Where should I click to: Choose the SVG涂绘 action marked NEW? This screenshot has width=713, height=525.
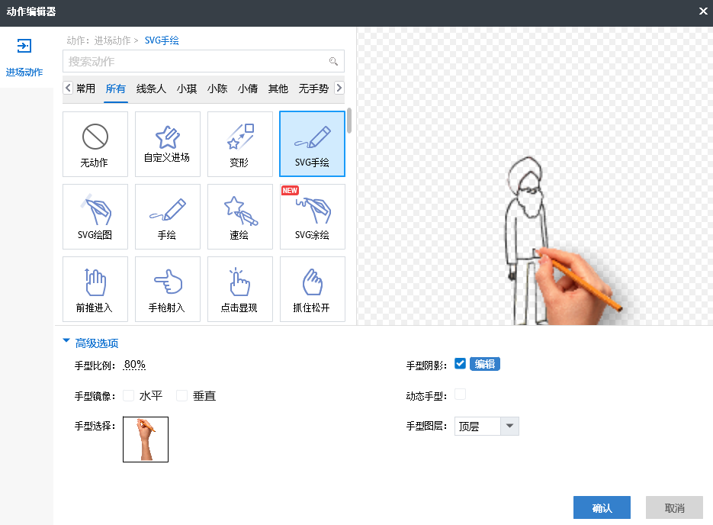tap(312, 217)
